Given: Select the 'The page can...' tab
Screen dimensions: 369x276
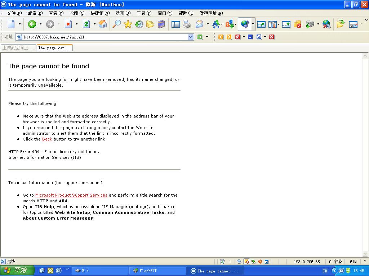Looking at the screenshot, I should click(x=55, y=48).
